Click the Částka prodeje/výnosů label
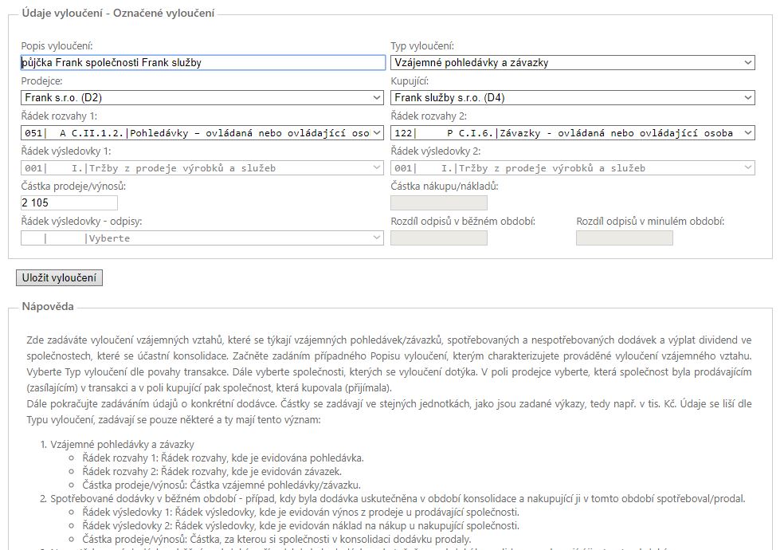Image resolution: width=784 pixels, height=550 pixels. (x=73, y=187)
